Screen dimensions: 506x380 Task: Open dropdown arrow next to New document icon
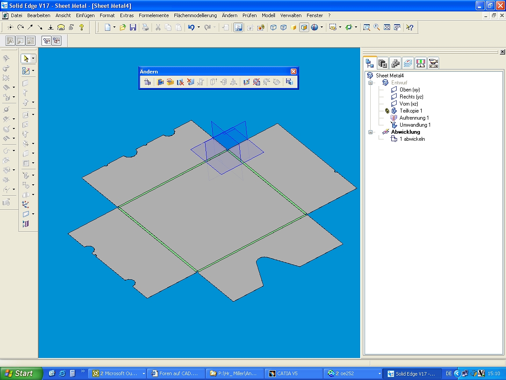click(114, 27)
